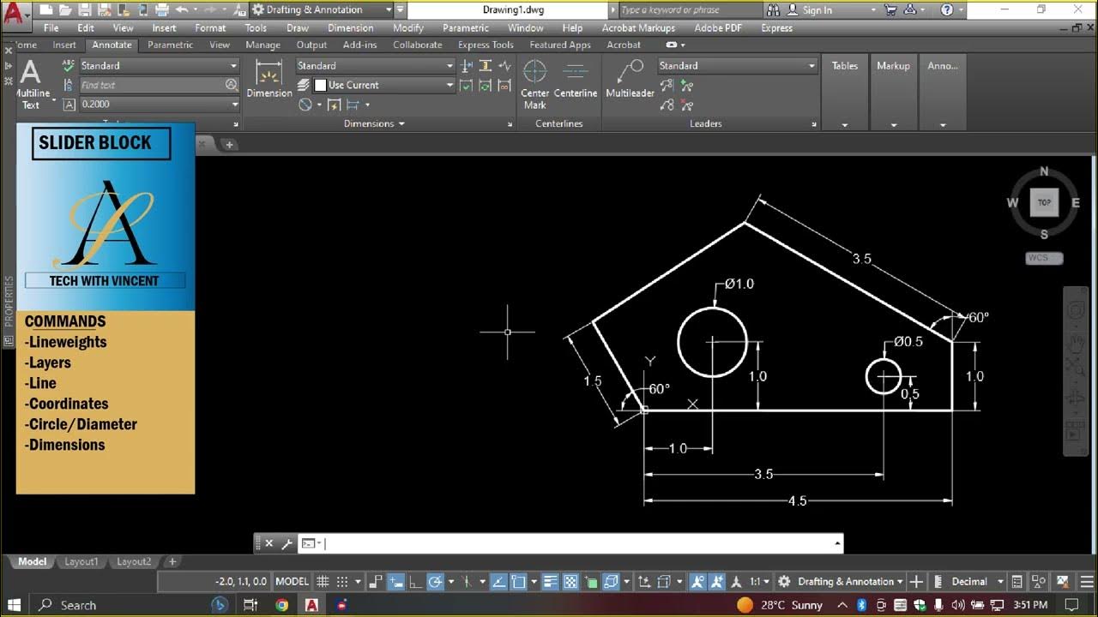Click the dimension Break icon

point(466,65)
